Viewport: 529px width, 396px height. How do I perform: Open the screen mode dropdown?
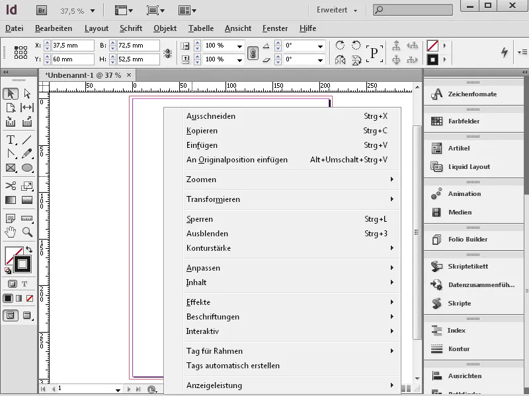[155, 11]
